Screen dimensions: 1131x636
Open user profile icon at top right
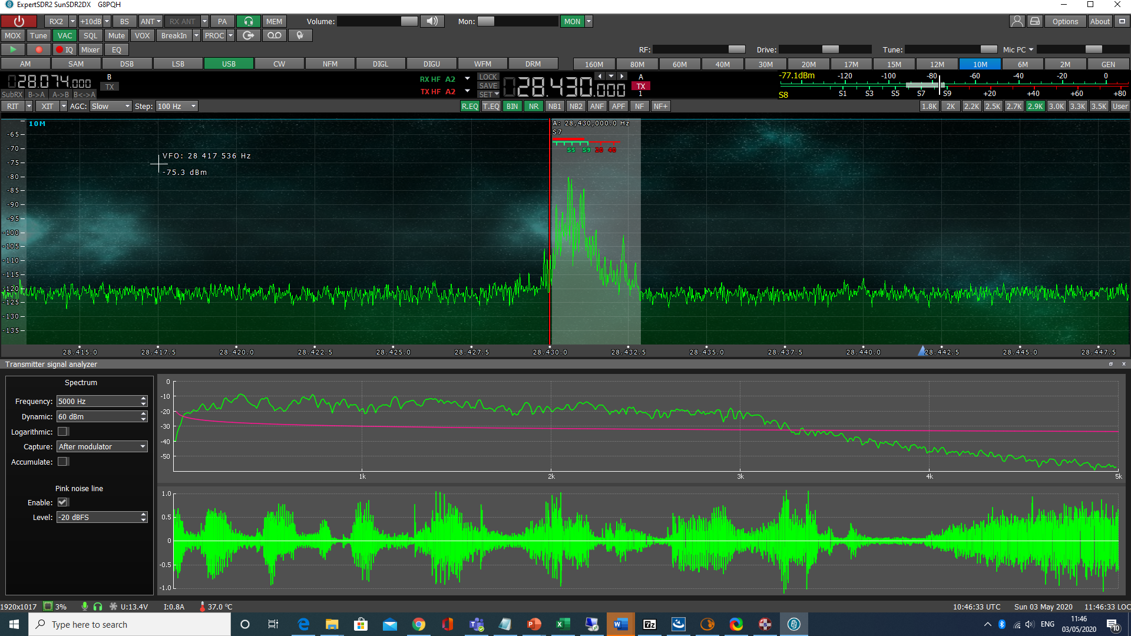(x=1017, y=21)
